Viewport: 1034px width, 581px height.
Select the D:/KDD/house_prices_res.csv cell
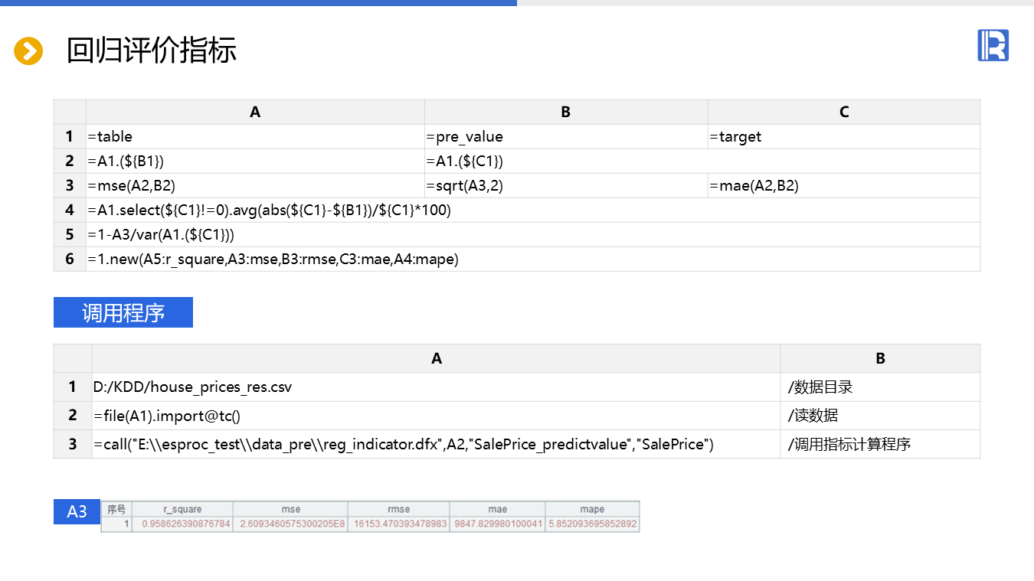437,387
